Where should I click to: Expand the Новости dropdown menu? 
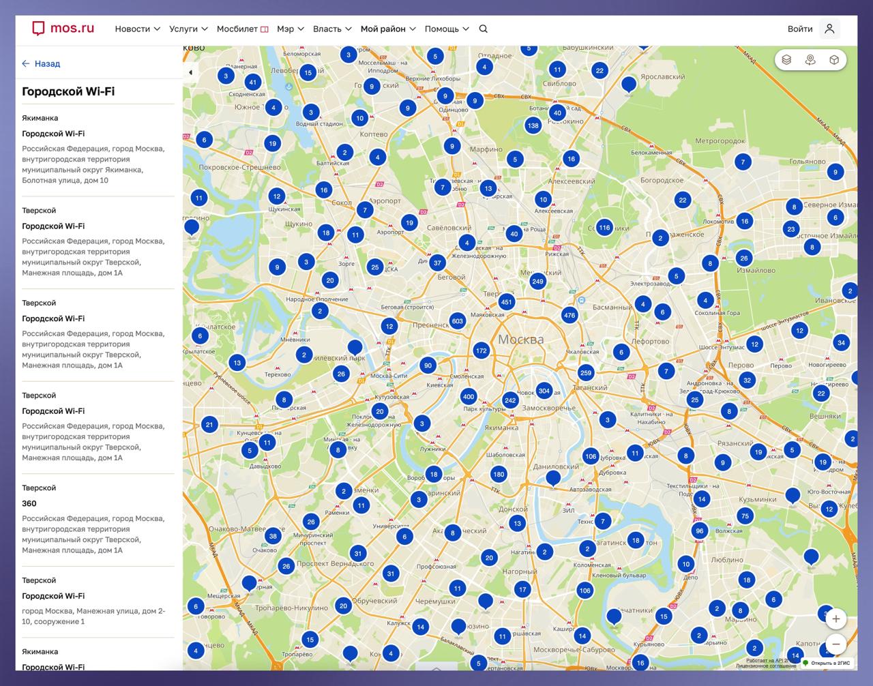tap(137, 29)
